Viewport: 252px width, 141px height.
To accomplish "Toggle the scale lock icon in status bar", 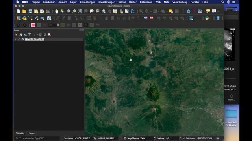I will [125, 138].
